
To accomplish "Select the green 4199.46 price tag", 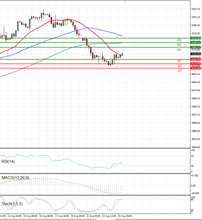I will tap(196, 42).
